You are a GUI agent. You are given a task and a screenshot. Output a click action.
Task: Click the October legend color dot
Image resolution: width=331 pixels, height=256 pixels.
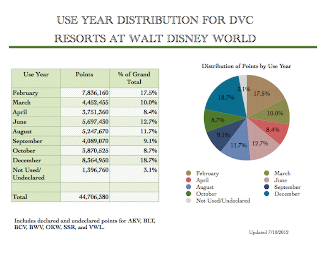(188, 194)
